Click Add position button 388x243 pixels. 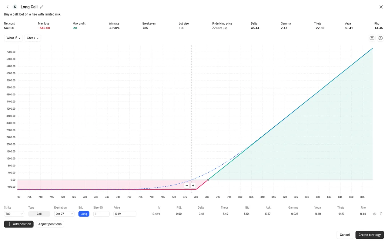click(19, 224)
